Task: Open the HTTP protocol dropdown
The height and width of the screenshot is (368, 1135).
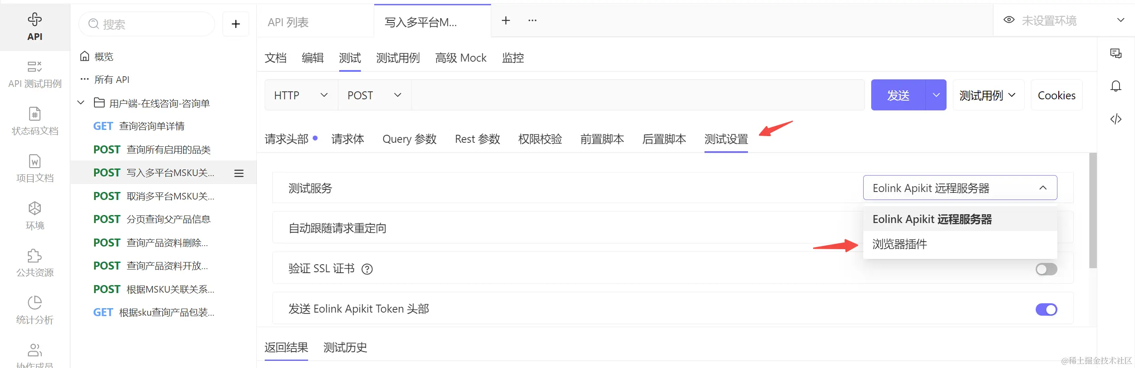Action: [301, 95]
